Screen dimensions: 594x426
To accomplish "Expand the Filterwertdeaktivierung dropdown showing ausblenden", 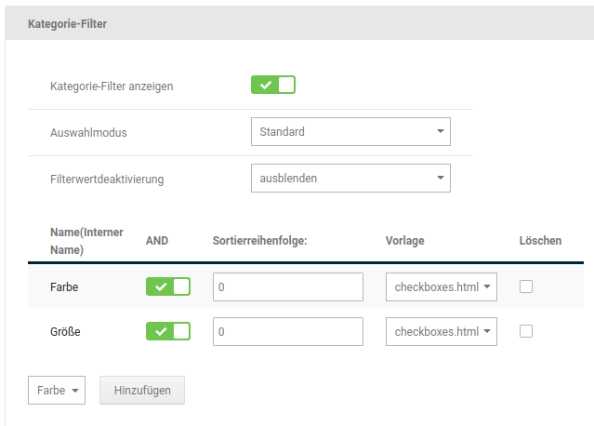I will click(350, 179).
